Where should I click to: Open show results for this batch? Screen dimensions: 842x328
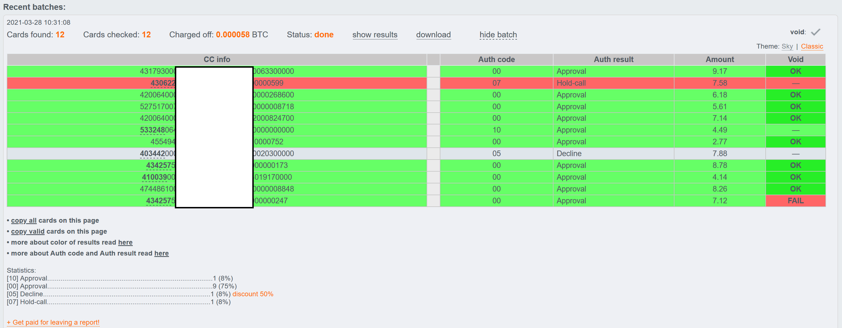point(375,35)
